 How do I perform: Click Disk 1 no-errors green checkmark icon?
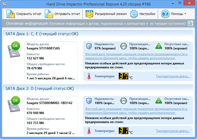click(x=159, y=46)
